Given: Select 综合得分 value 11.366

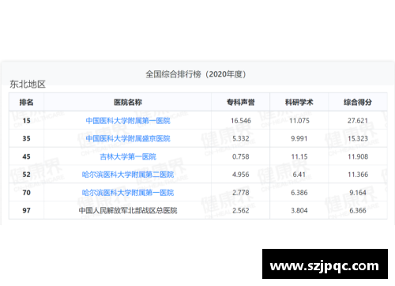Looking at the screenshot, I should pos(358,175).
